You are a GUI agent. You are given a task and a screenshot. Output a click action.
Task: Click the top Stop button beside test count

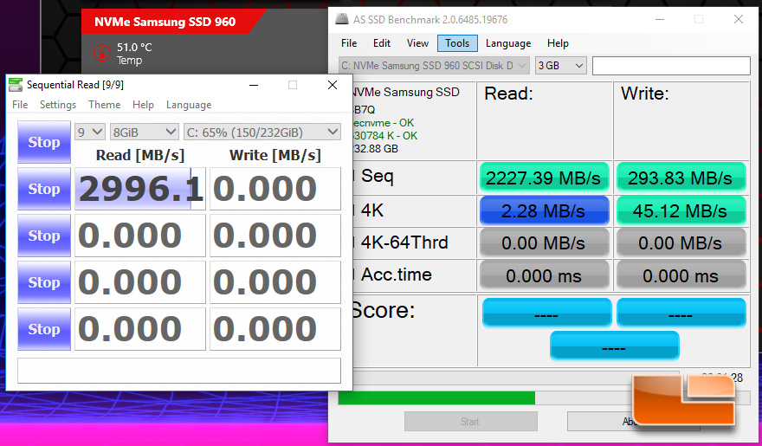point(44,142)
